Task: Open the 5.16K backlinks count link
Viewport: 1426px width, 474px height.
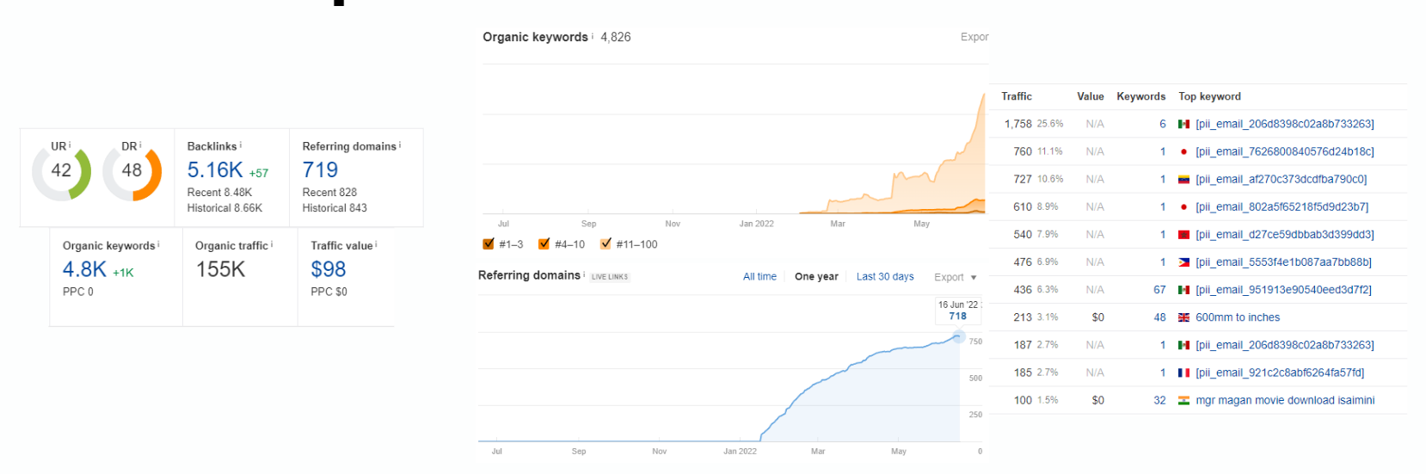Action: [x=215, y=170]
